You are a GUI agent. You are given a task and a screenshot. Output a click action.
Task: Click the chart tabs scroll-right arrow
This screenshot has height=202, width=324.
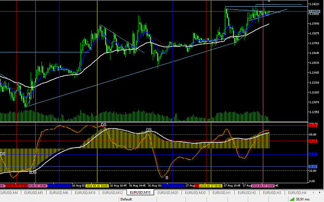pyautogui.click(x=320, y=193)
